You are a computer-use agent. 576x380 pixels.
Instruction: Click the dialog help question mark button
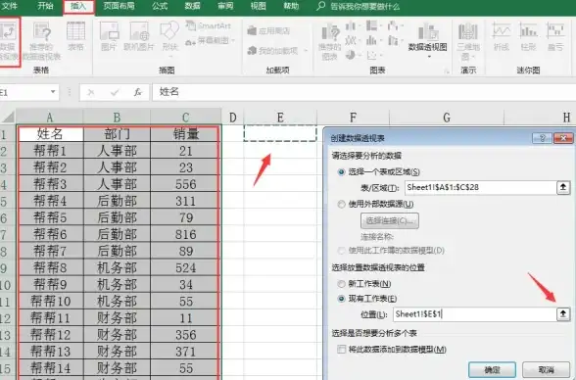tap(542, 138)
